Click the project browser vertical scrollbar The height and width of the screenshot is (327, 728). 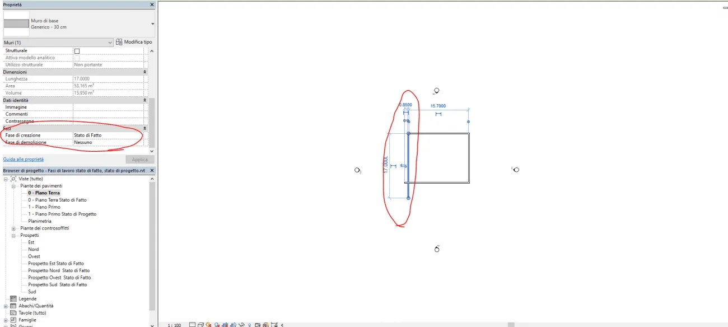pos(152,246)
